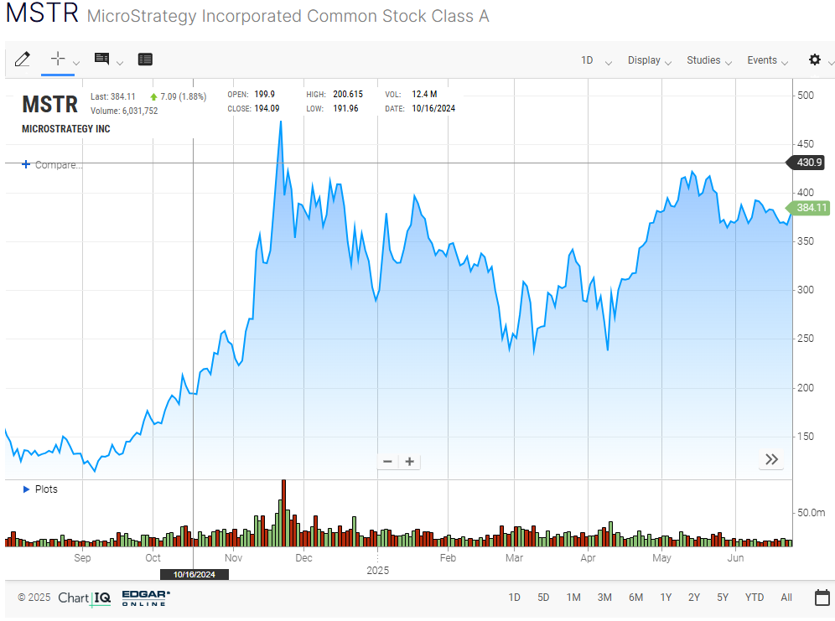Click the 10/16/2024 date marker label
Viewport: 835px width, 621px height.
click(x=194, y=574)
